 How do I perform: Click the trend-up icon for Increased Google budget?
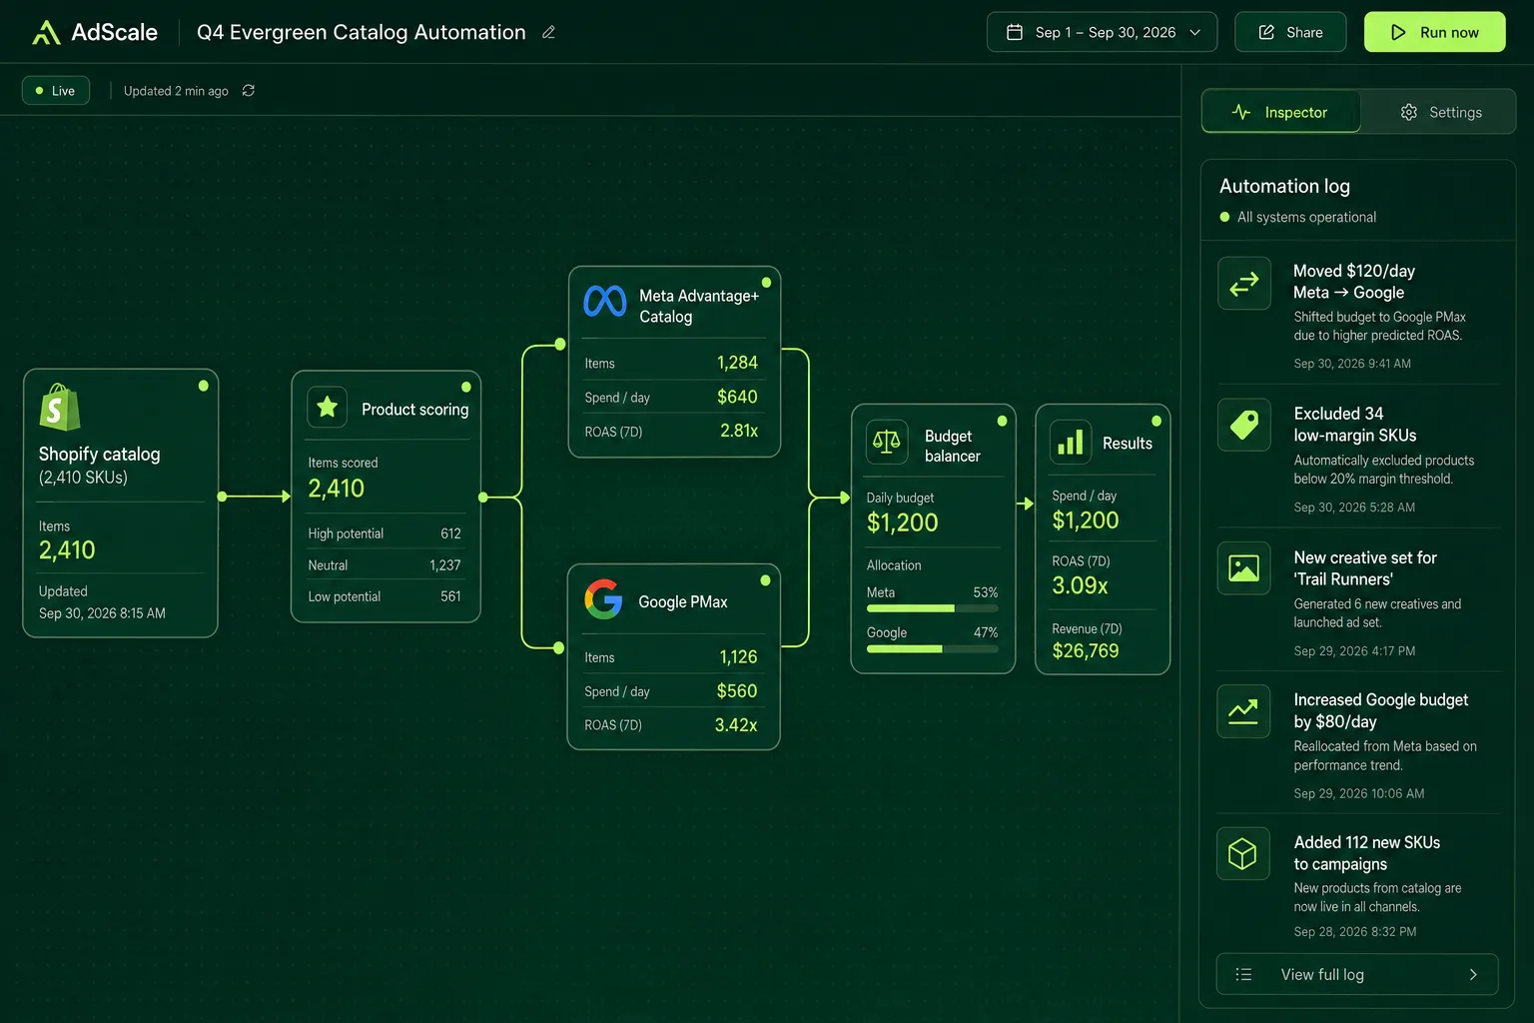click(x=1244, y=711)
